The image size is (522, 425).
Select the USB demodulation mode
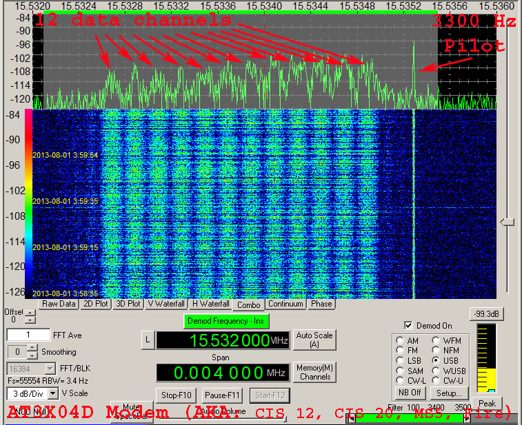pos(436,360)
